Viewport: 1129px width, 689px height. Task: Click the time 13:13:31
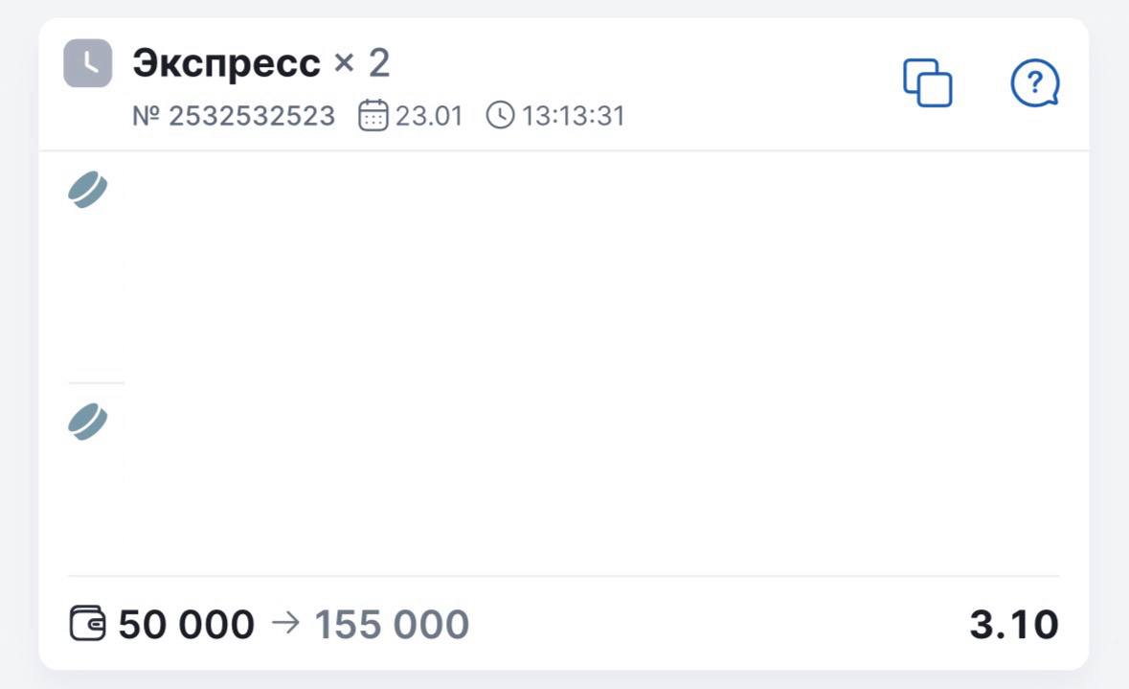pos(573,117)
